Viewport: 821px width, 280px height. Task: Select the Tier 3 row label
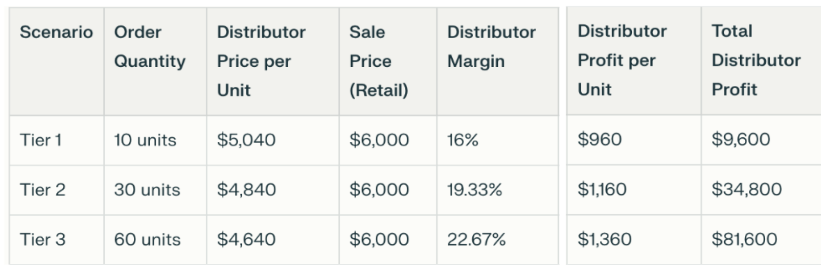pos(42,240)
